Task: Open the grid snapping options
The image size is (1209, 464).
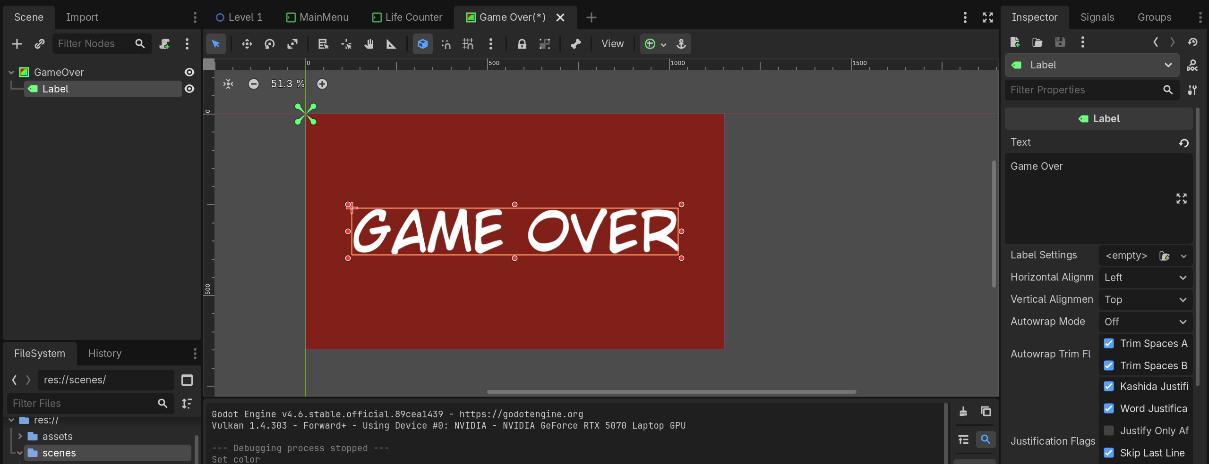Action: 468,44
